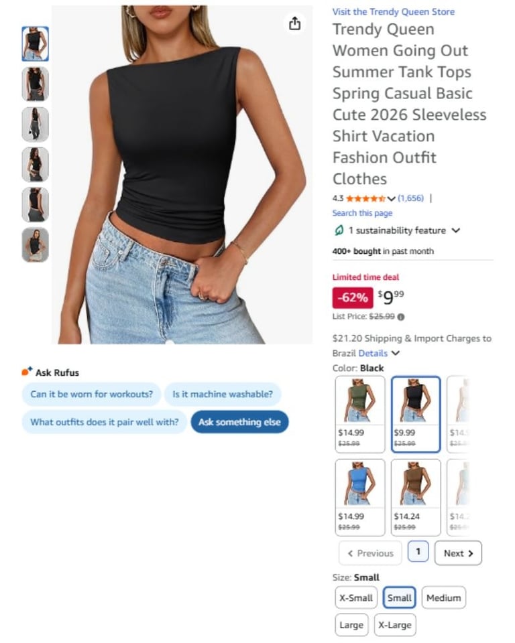Click the Ask Rufus sparkle icon
Screen dimensions: 515x643
pos(27,372)
